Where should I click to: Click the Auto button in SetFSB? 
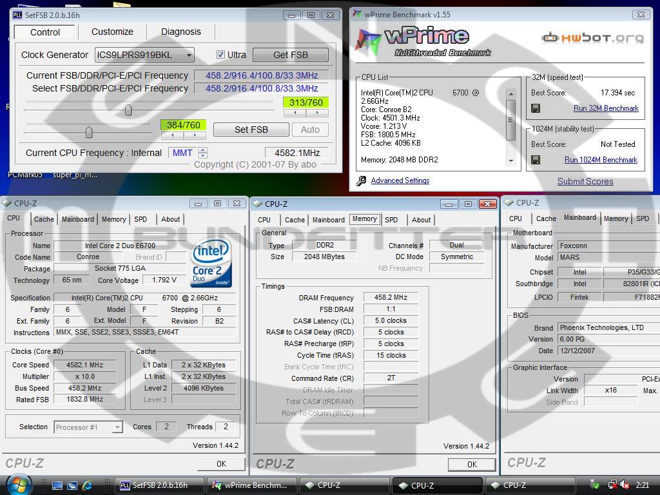pyautogui.click(x=310, y=130)
